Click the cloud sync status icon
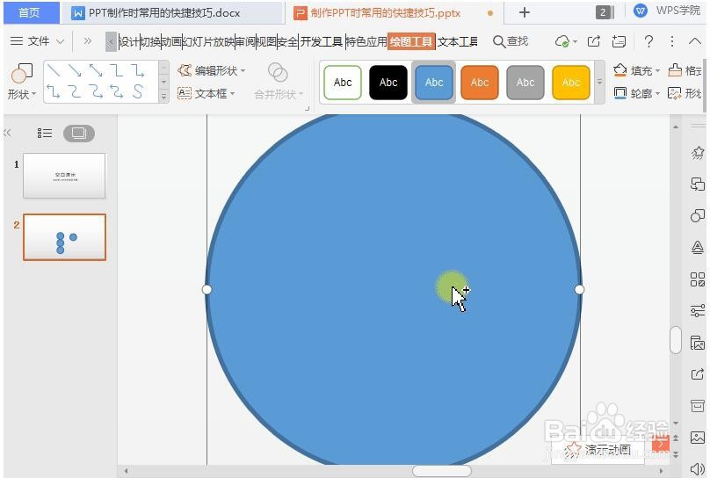The image size is (710, 478). click(x=561, y=41)
